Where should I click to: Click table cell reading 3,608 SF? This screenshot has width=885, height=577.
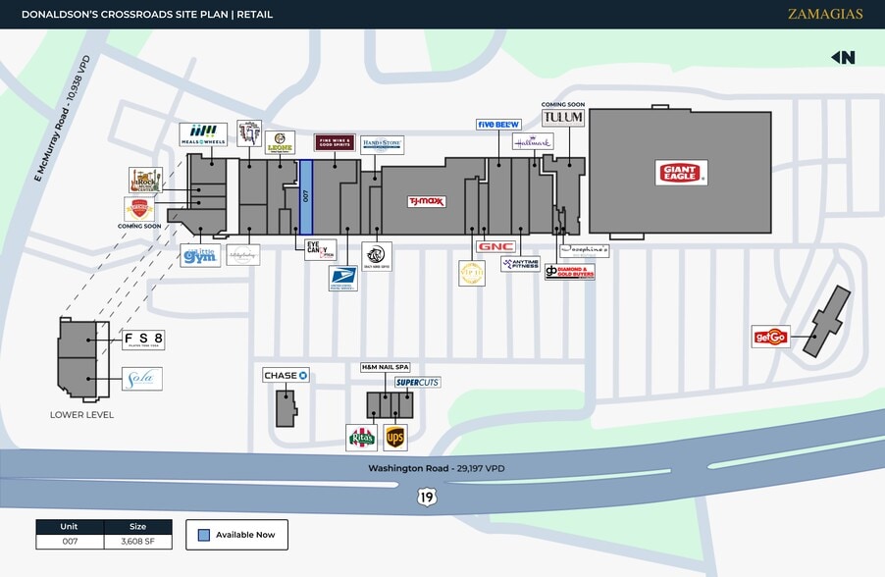point(137,542)
